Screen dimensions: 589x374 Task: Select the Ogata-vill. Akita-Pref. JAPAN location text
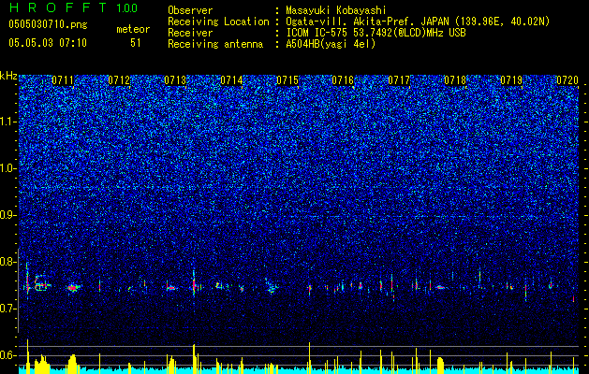(418, 22)
